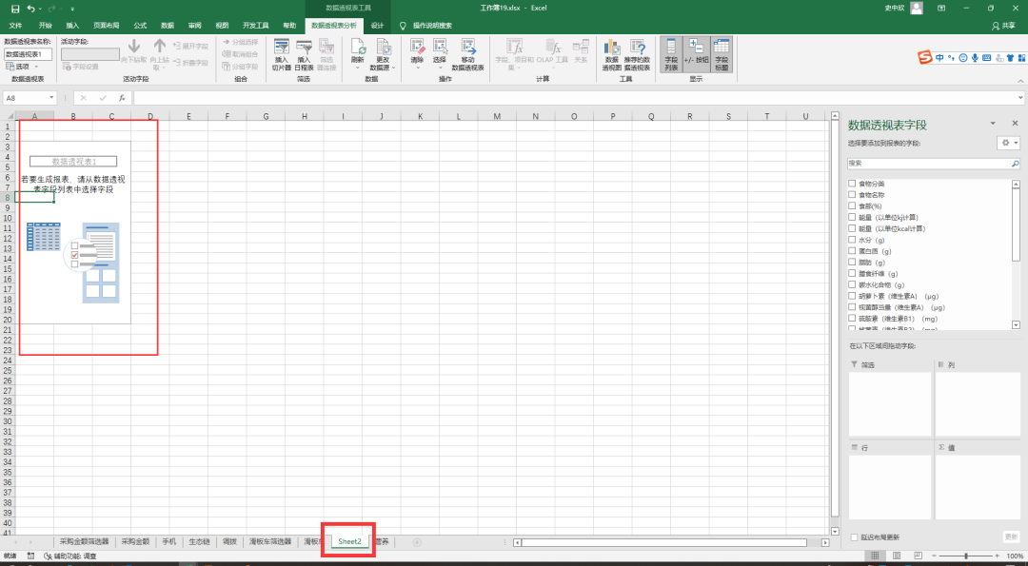Tick the 蛋白质（g） field checkbox
The width and height of the screenshot is (1028, 566).
853,251
